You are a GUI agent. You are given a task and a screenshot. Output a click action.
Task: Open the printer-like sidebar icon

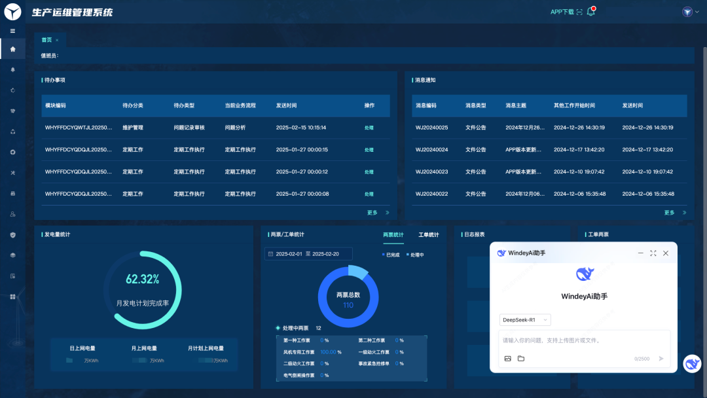coord(12,193)
